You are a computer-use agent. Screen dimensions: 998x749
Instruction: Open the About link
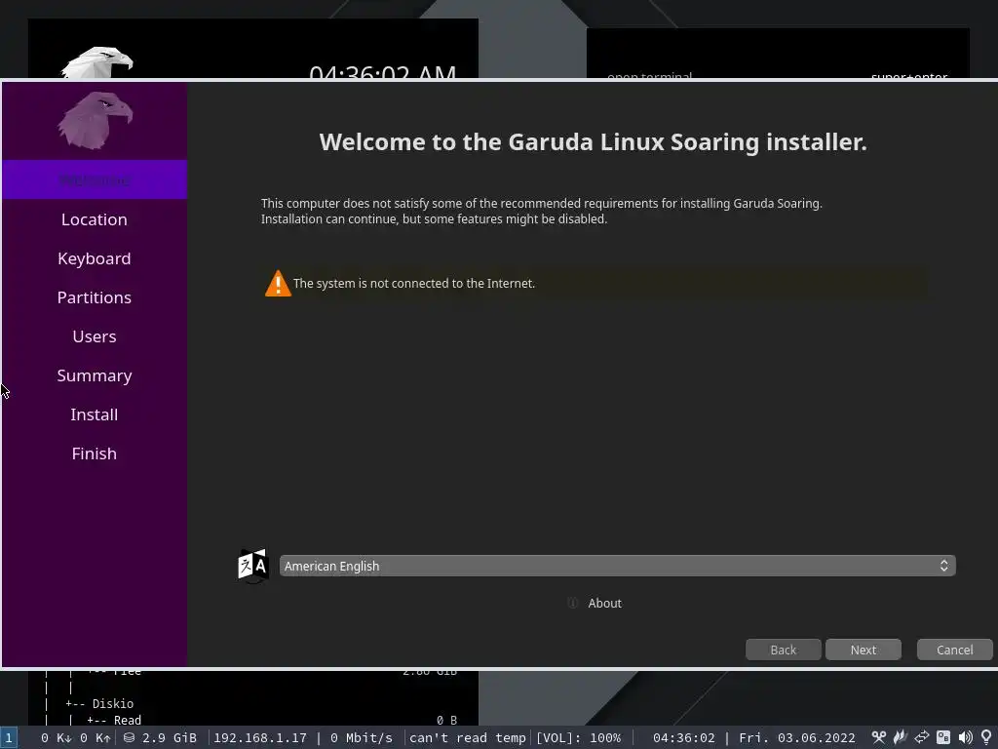(x=604, y=603)
